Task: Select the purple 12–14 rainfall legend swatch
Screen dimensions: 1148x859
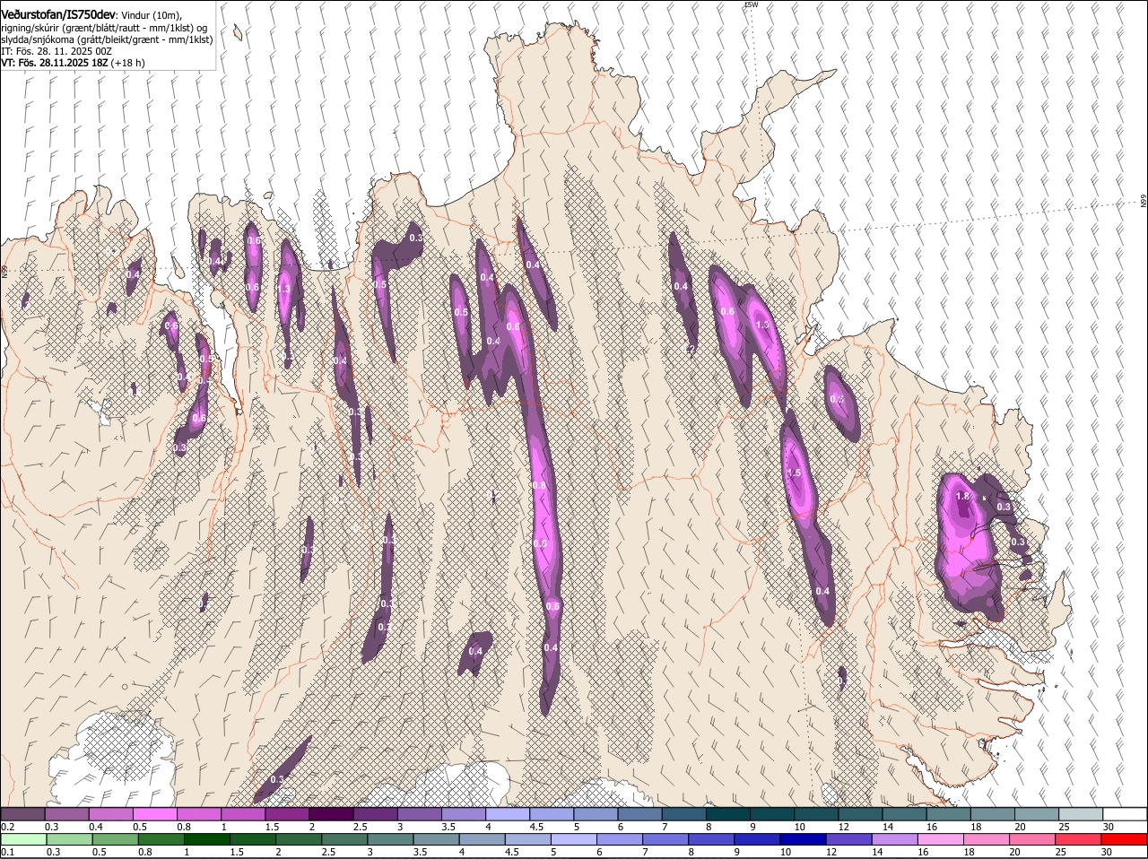Action: pyautogui.click(x=849, y=839)
